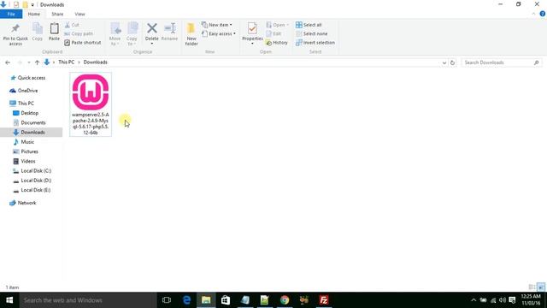Click Edit in the Open group

pyautogui.click(x=273, y=33)
